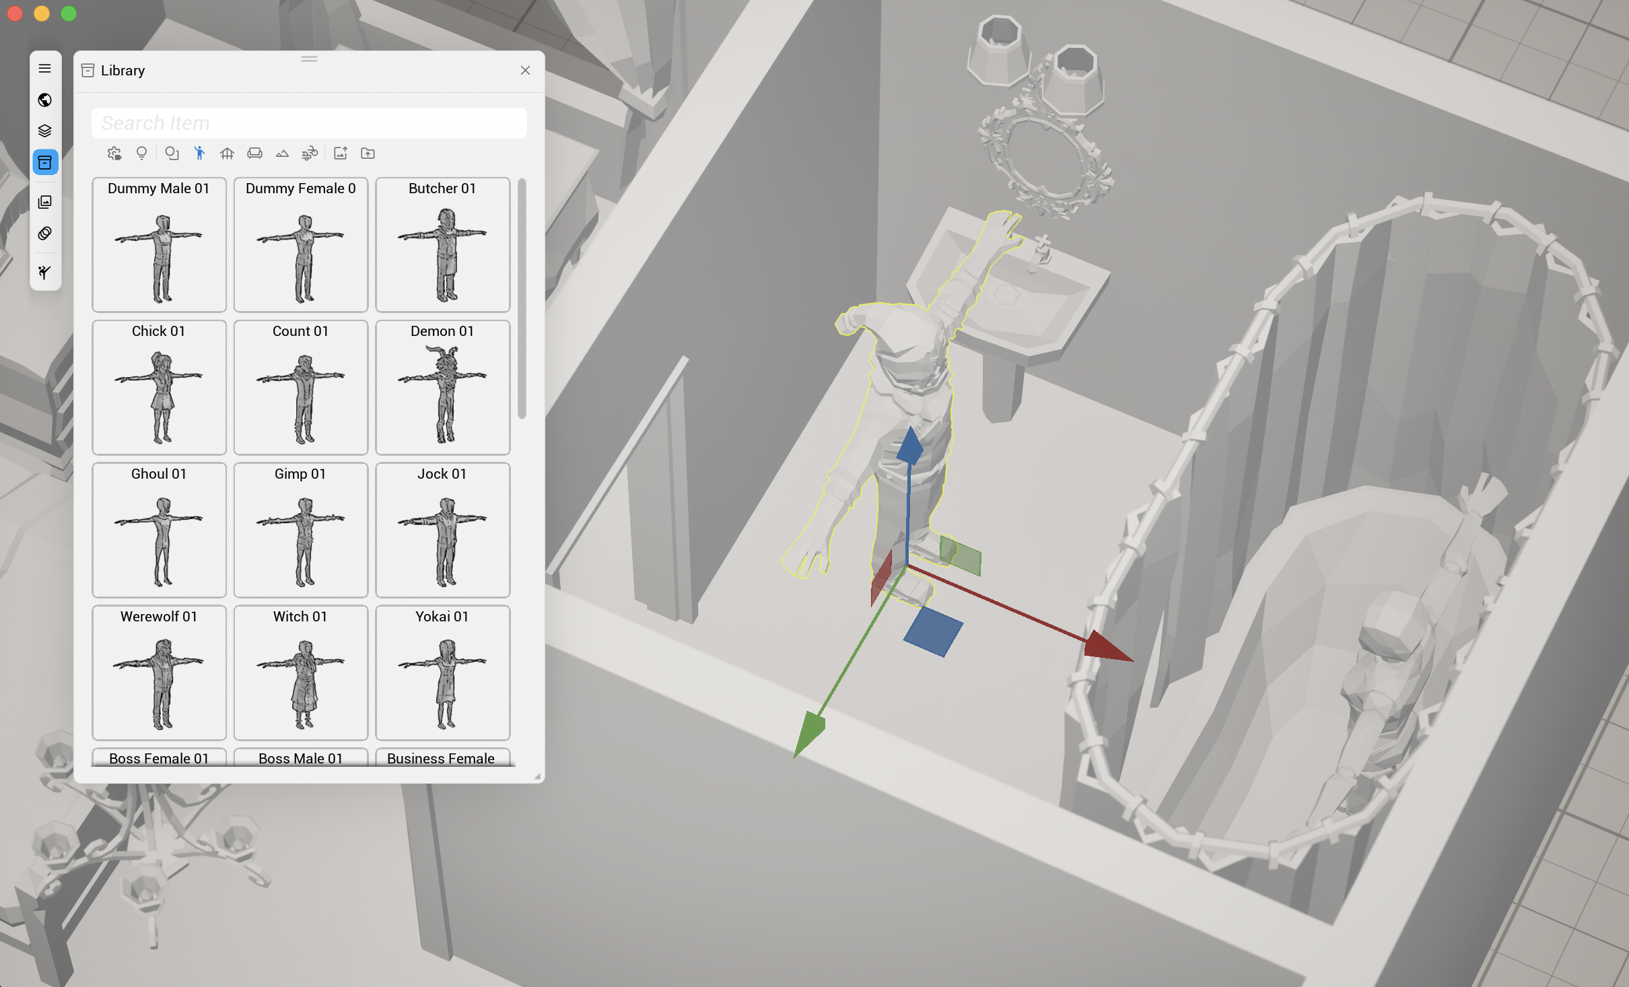Select the characters category icon
Viewport: 1629px width, 987px height.
pyautogui.click(x=199, y=154)
